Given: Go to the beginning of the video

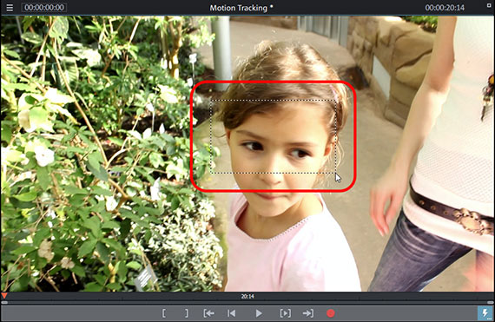Looking at the screenshot, I should tap(231, 313).
